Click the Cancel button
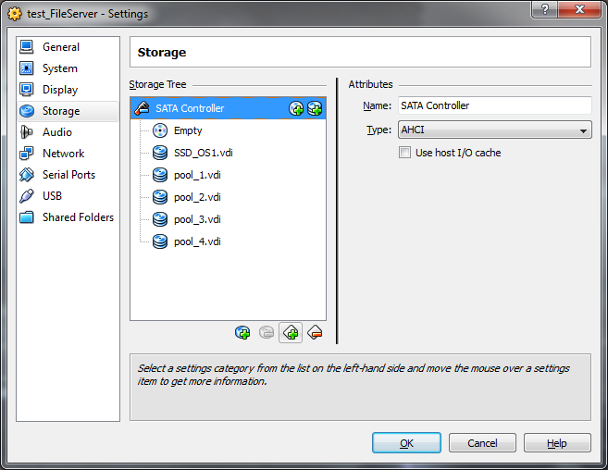 pyautogui.click(x=482, y=443)
